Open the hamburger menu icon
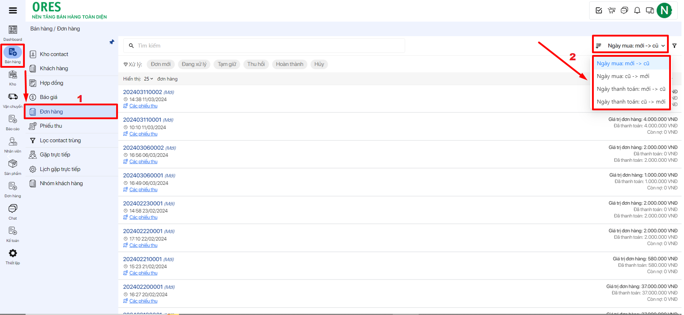Viewport: 684px width, 315px height. (13, 10)
